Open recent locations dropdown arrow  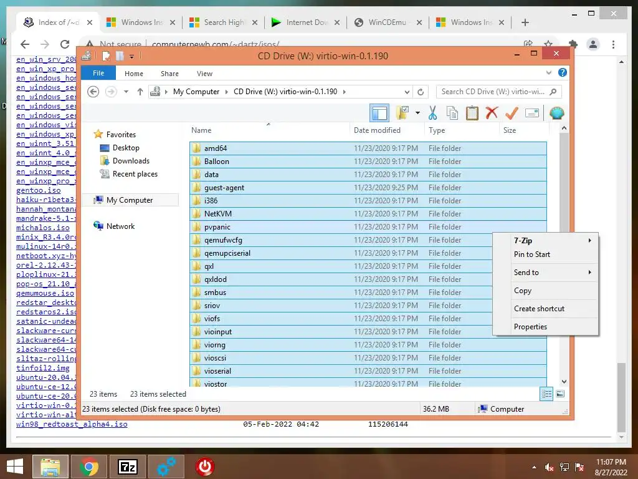click(x=126, y=92)
